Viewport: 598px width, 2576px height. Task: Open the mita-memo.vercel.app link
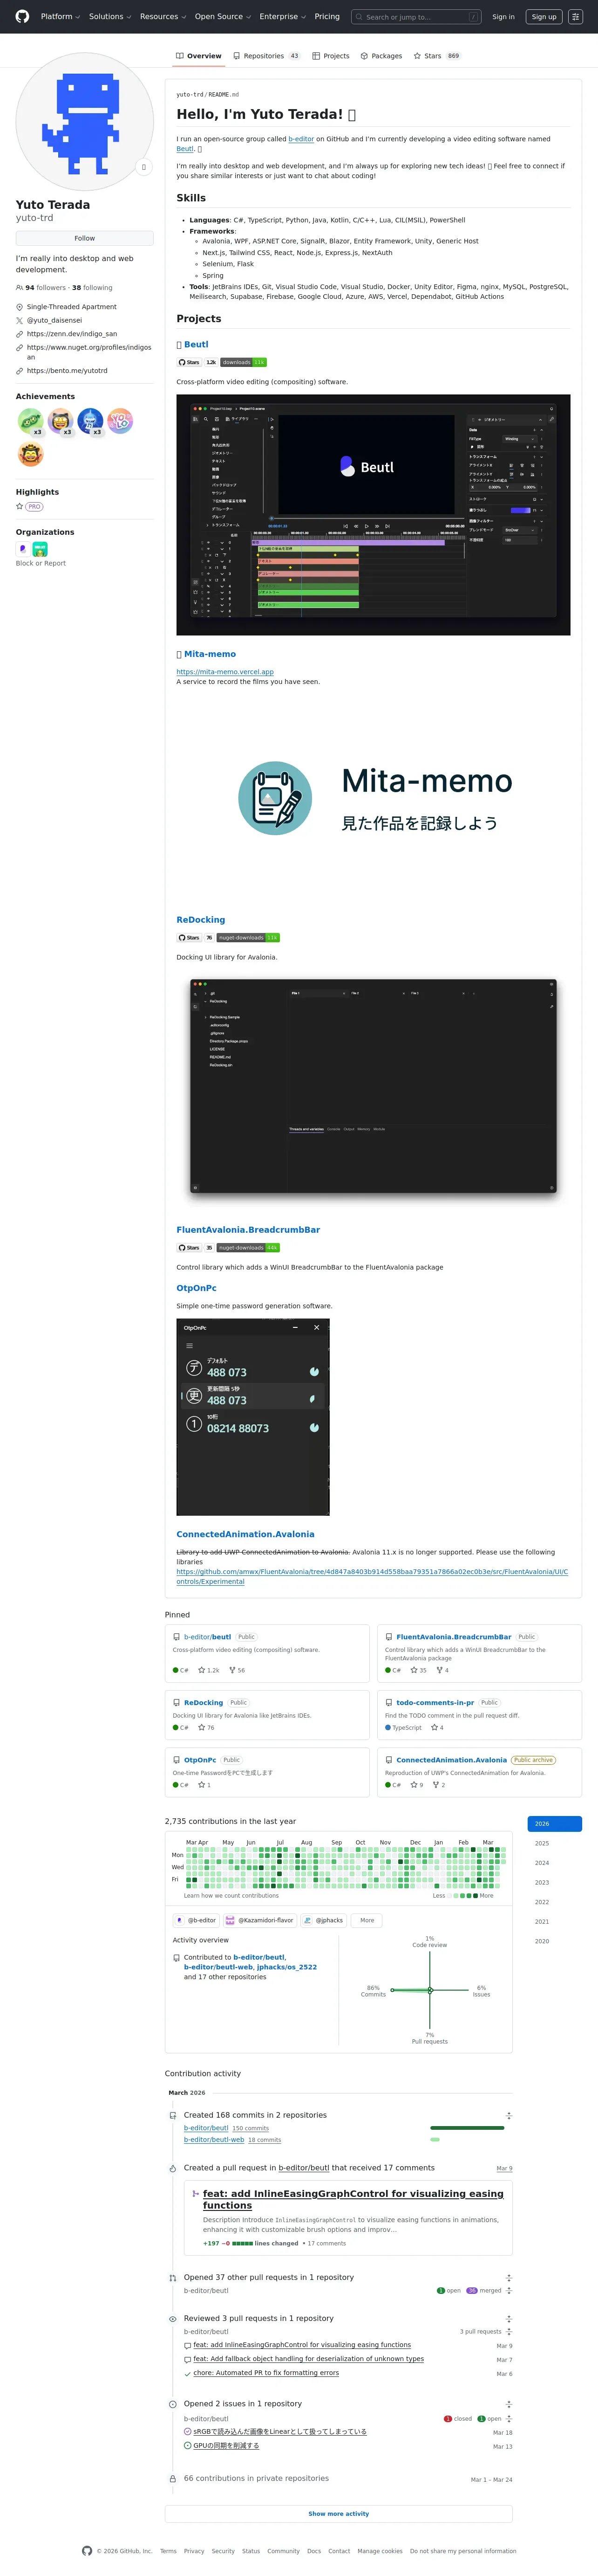click(x=224, y=671)
